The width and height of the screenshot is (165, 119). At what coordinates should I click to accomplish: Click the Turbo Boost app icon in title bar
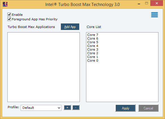(x=5, y=4)
